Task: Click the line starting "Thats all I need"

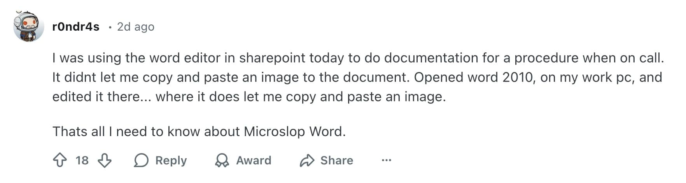Action: point(199,131)
